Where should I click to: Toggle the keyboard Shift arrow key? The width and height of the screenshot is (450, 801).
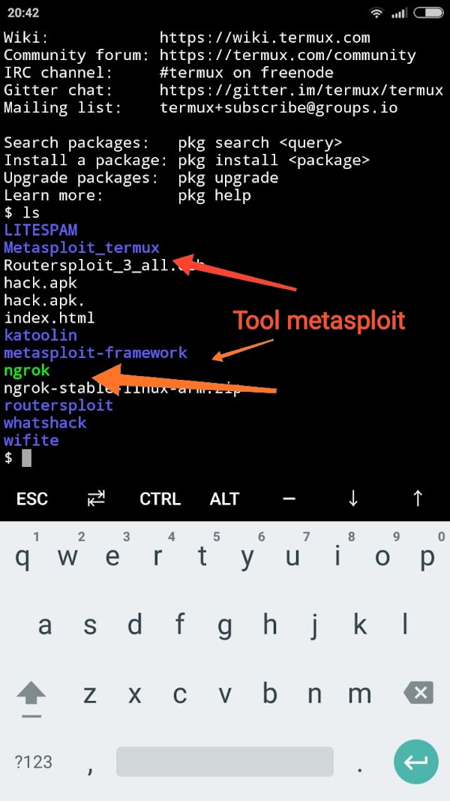point(31,697)
